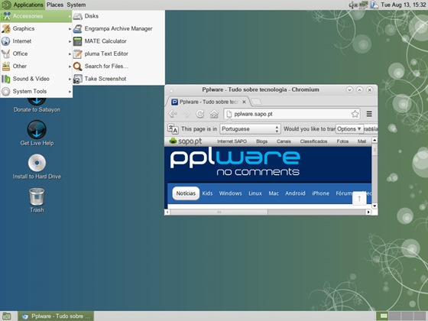The height and width of the screenshot is (321, 428).
Task: Select the Notícias navigation tab
Action: tap(186, 193)
